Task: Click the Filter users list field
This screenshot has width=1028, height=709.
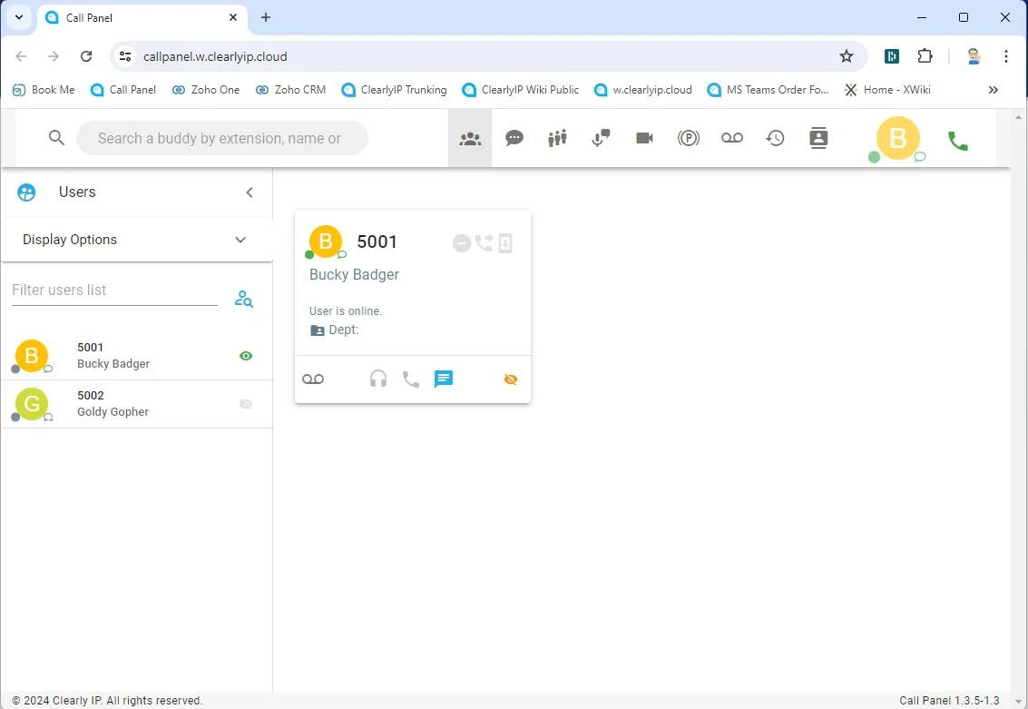Action: (114, 290)
